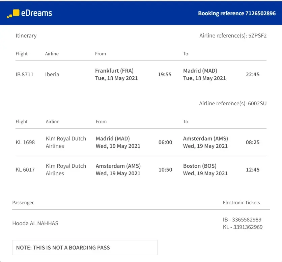Click the 22:45 arrival time
This screenshot has width=282, height=262.
tap(253, 74)
